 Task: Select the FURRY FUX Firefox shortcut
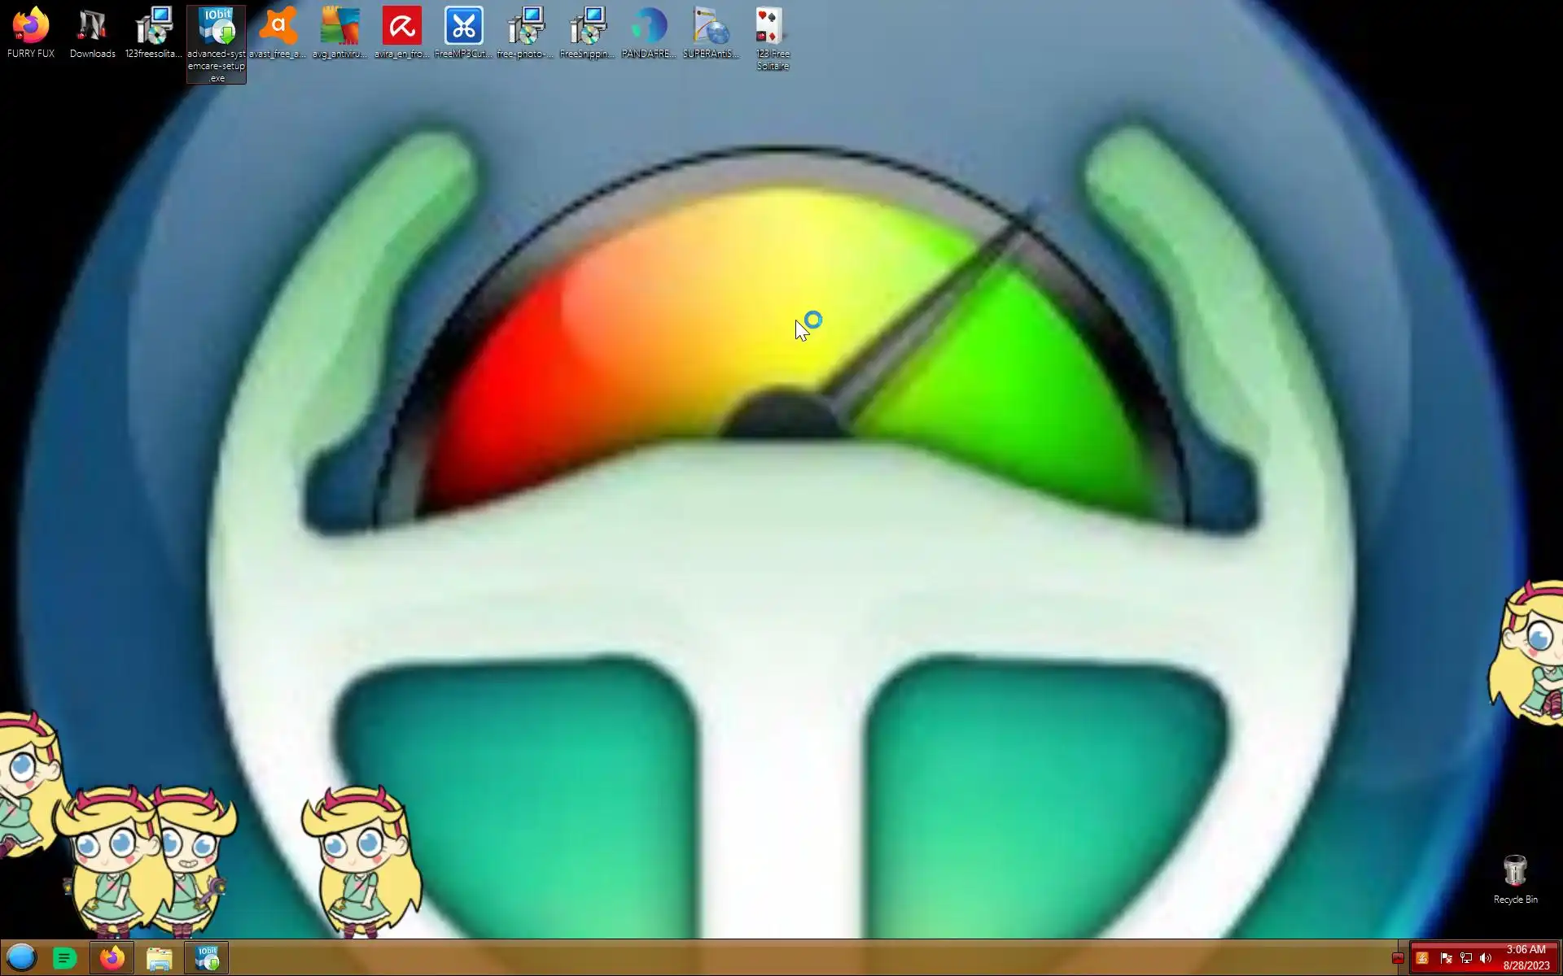click(x=31, y=33)
